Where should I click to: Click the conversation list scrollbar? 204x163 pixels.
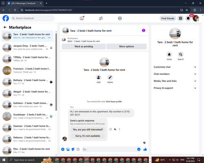pos(56,72)
